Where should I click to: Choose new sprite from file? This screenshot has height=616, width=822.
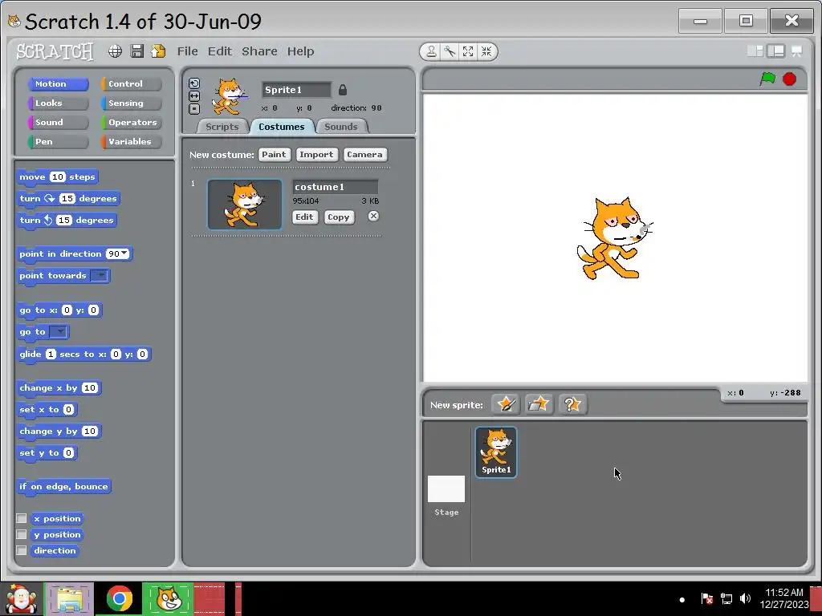pos(539,404)
